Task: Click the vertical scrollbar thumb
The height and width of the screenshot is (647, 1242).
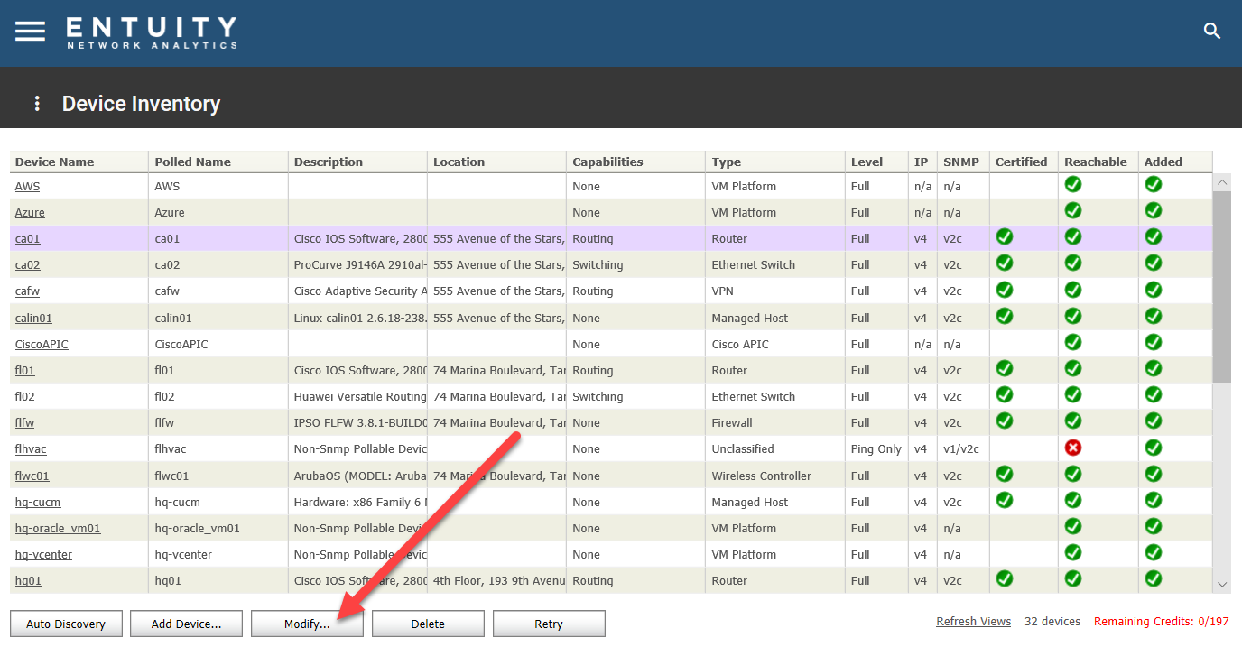Action: [1222, 286]
